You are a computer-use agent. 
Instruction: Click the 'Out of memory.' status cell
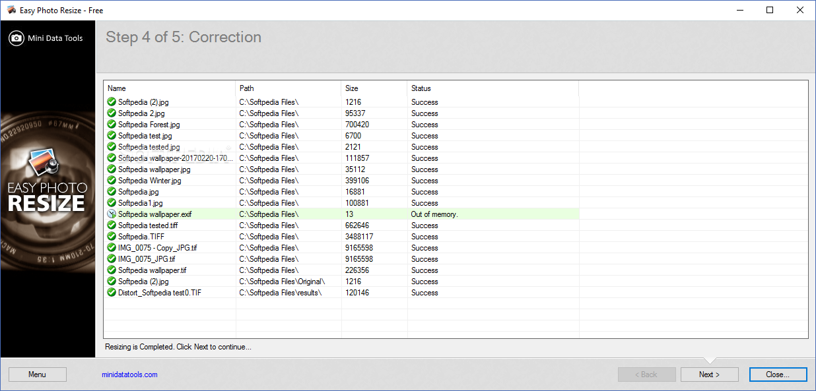pos(434,214)
